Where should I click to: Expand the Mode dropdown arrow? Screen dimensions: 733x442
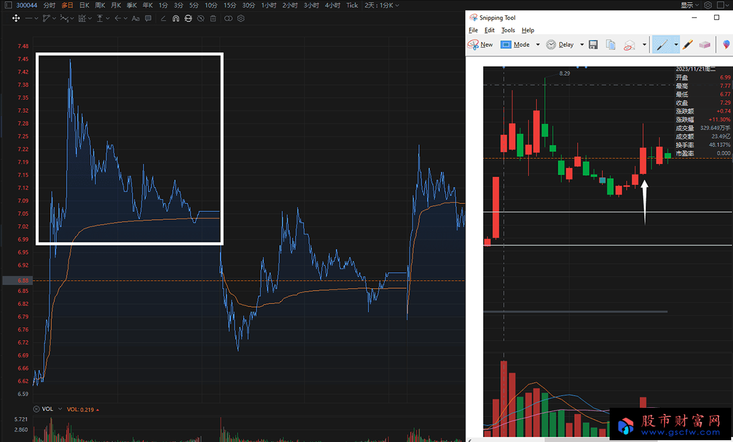[x=538, y=45]
